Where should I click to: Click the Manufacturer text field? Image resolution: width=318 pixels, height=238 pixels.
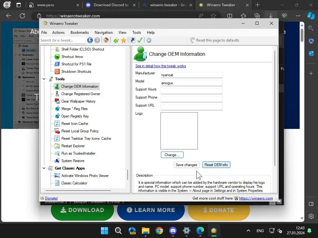coord(191,75)
